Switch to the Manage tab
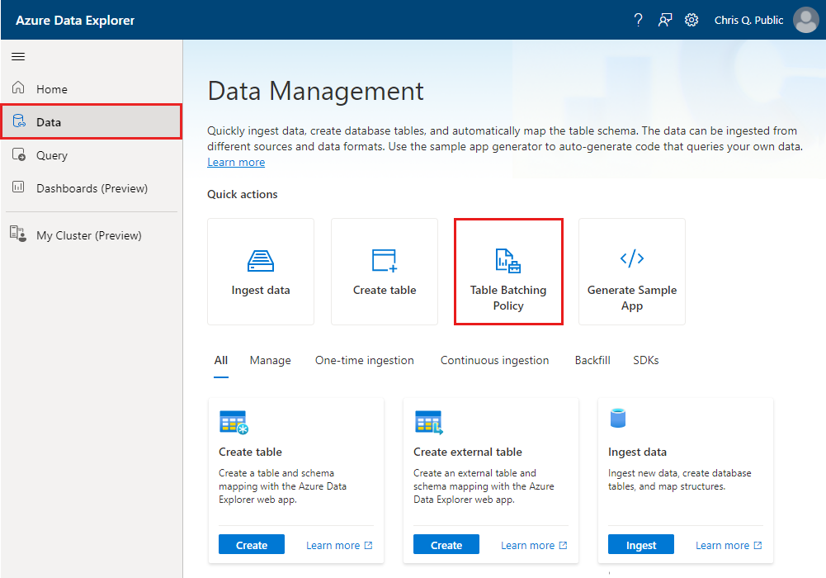The height and width of the screenshot is (578, 826). click(x=271, y=360)
